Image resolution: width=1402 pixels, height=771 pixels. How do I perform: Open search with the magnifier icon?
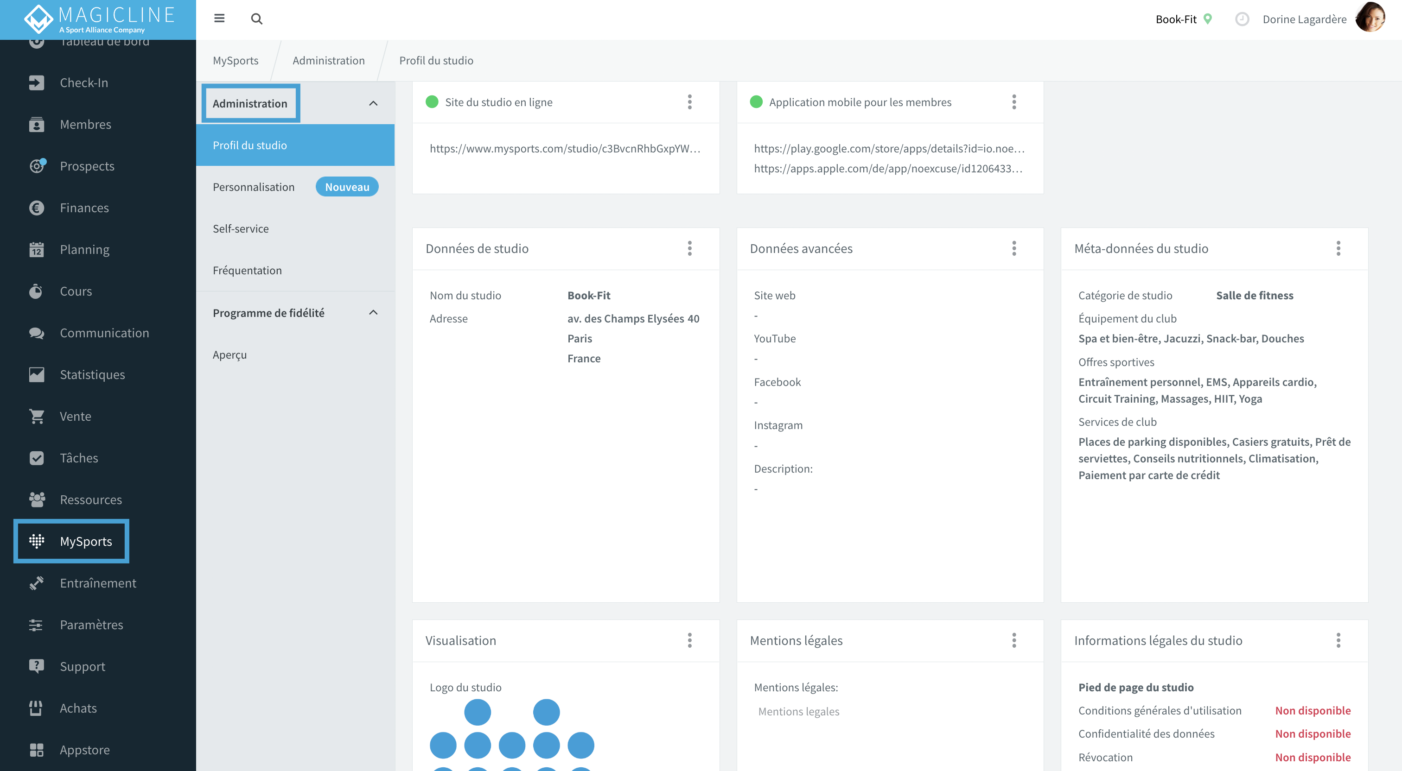257,19
